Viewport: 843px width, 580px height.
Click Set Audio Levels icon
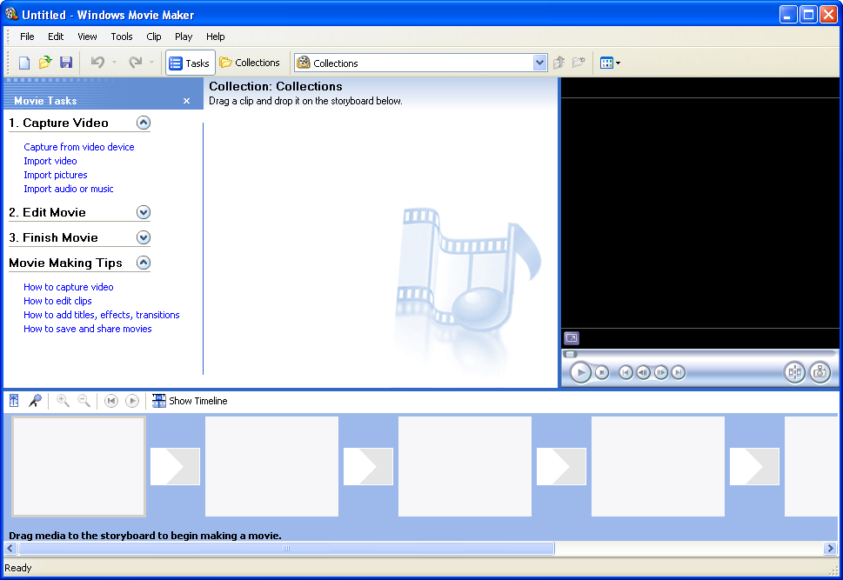click(14, 401)
